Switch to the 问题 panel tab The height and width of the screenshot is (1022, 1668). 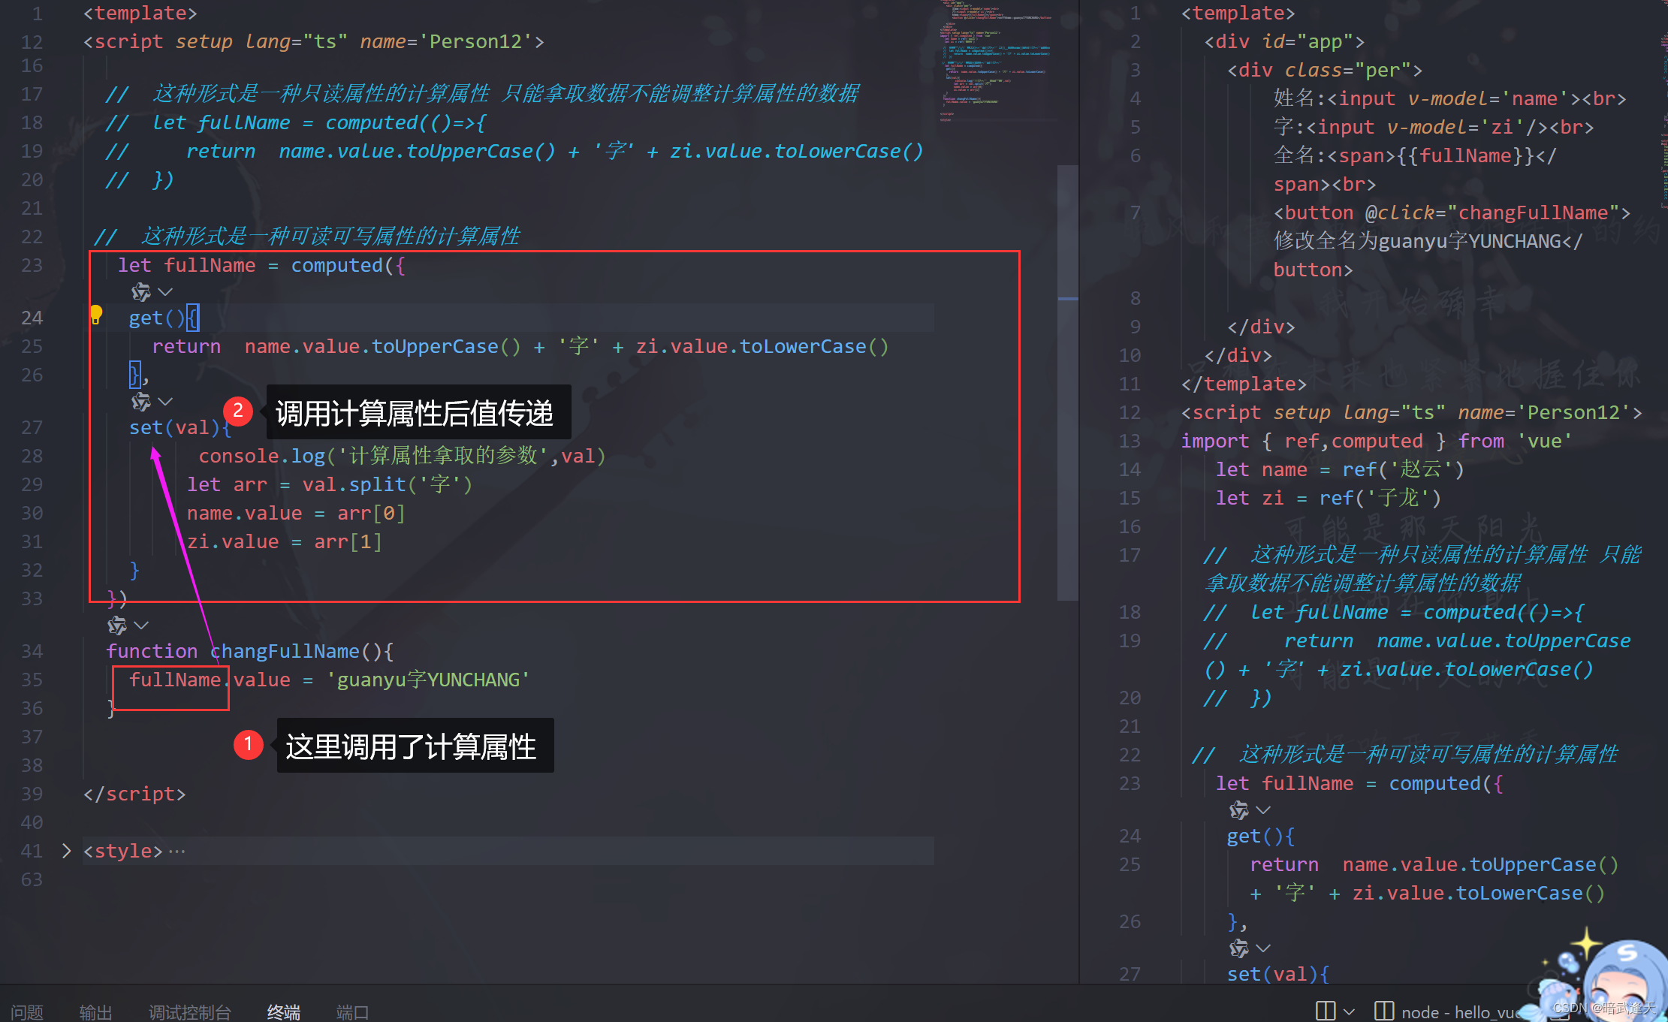pyautogui.click(x=27, y=1011)
